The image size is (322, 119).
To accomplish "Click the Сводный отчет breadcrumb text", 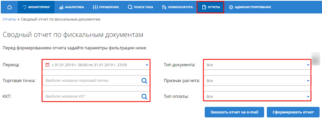I will click(x=61, y=19).
